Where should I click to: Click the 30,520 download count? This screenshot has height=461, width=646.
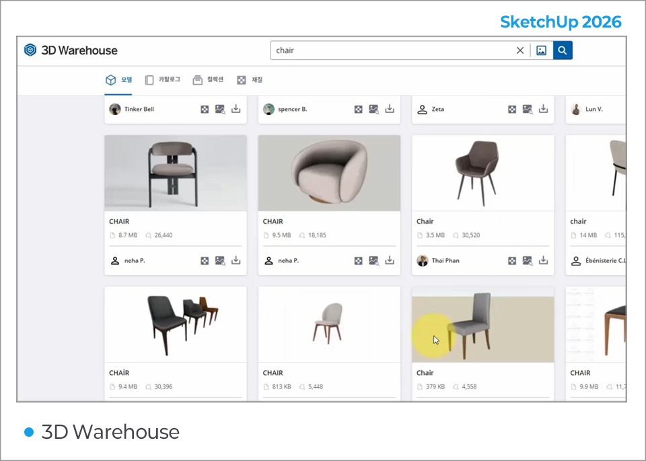470,235
